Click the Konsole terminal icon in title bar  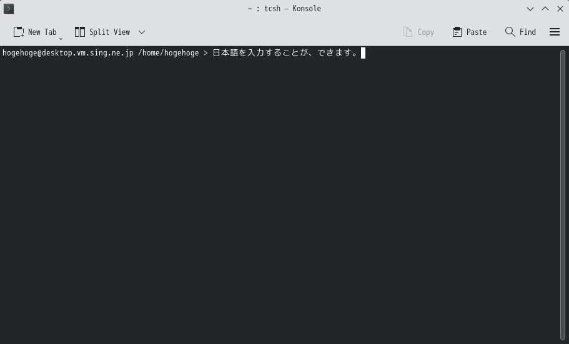tap(9, 9)
